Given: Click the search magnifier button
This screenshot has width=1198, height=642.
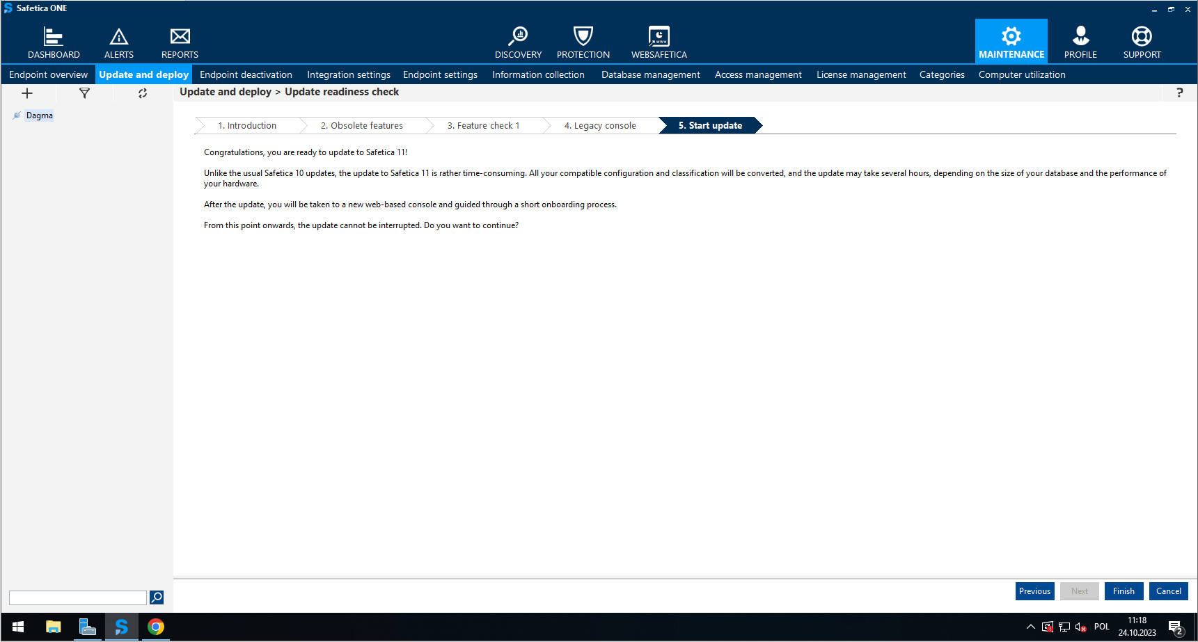Looking at the screenshot, I should pos(157,597).
